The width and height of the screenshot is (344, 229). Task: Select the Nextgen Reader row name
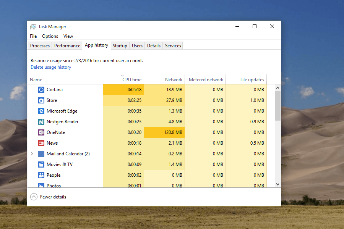click(x=63, y=122)
